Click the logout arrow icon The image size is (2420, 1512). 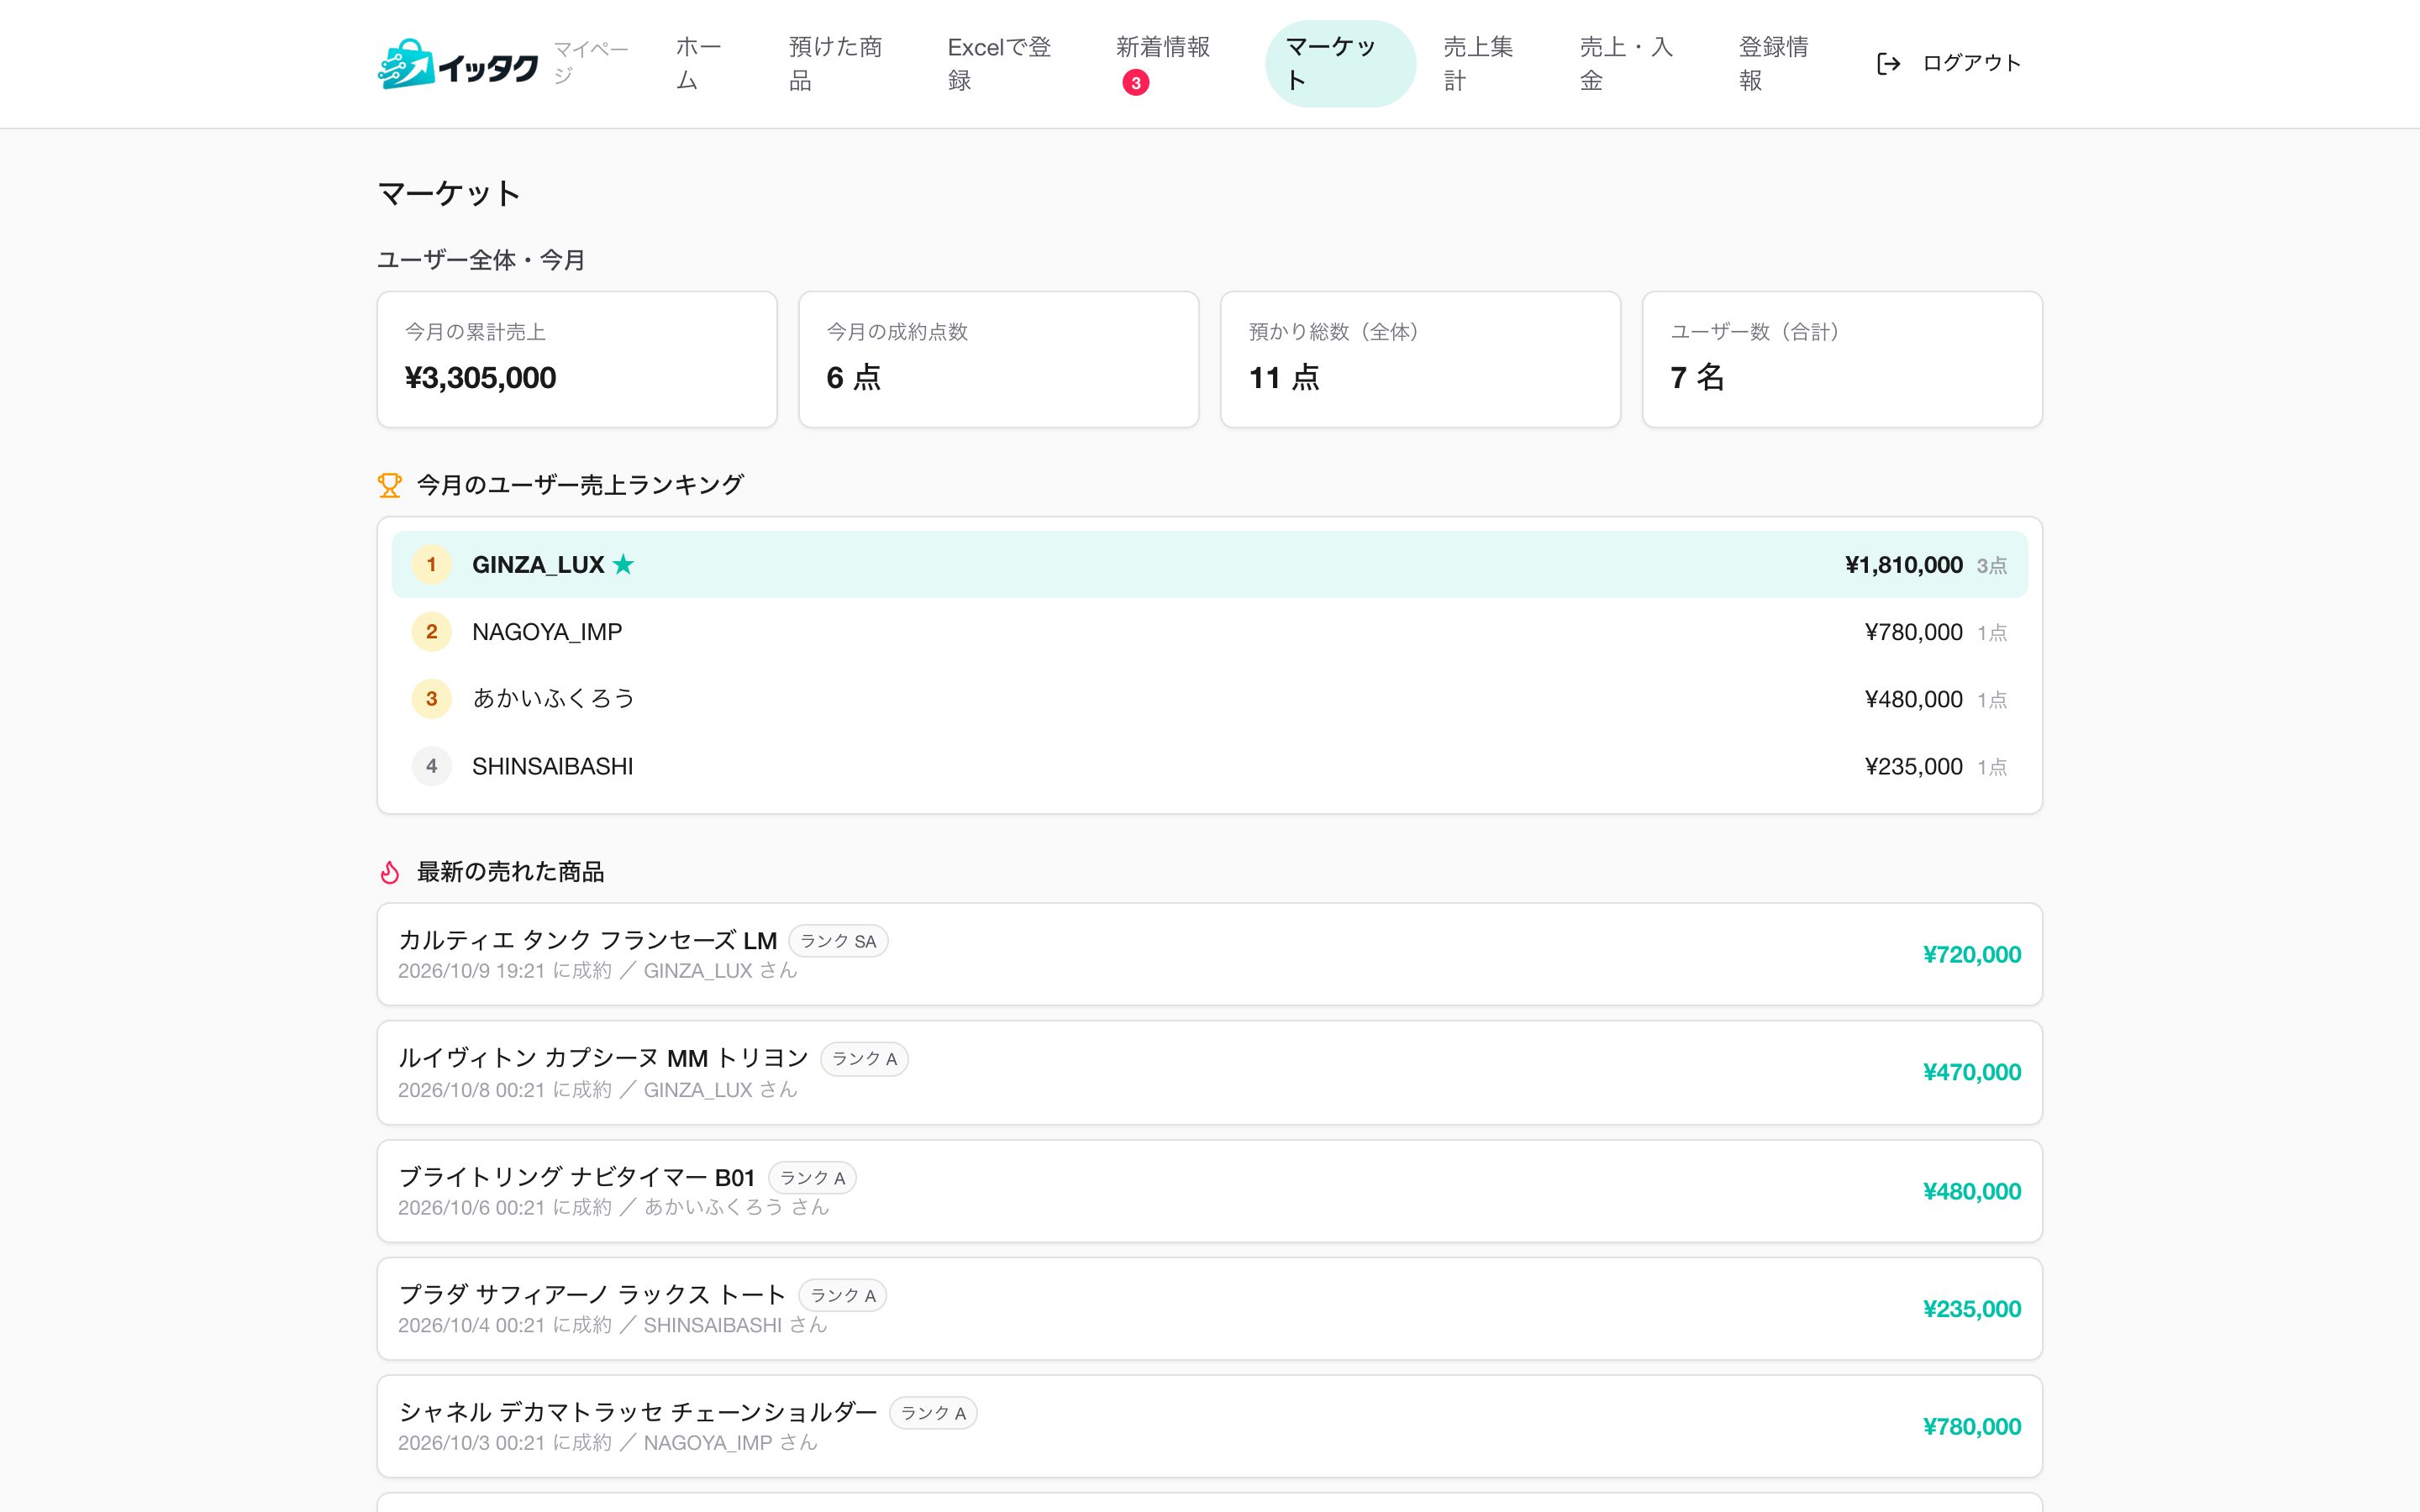tap(1888, 64)
